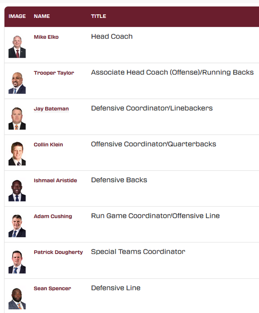Open Collin Klein's bio link
Image resolution: width=259 pixels, height=313 pixels.
tap(48, 145)
